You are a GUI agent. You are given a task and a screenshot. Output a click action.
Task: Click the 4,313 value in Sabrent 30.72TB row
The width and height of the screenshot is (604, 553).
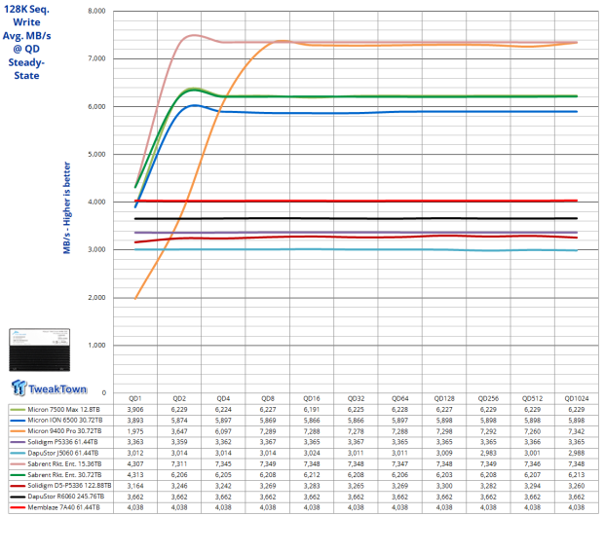[135, 475]
